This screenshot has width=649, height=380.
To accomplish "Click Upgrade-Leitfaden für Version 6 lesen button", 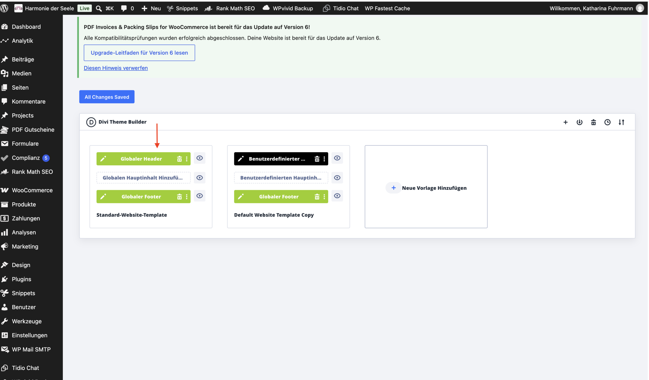I will point(139,53).
